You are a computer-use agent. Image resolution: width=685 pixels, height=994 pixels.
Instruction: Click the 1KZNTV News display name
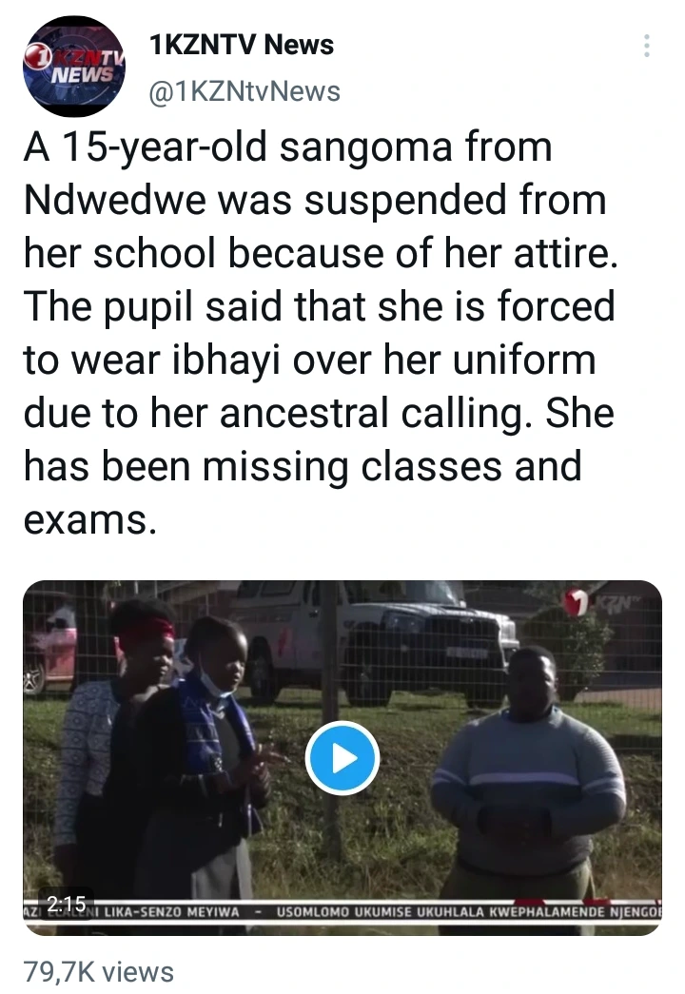pos(242,45)
